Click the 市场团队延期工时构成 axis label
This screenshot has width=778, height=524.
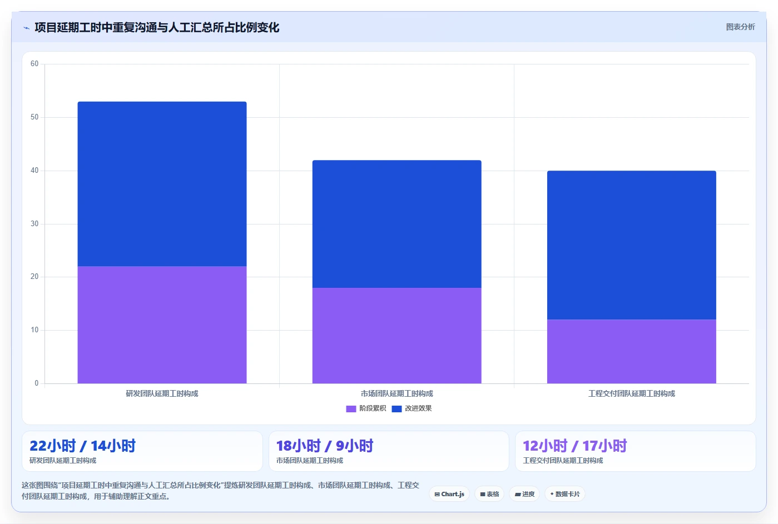click(397, 393)
